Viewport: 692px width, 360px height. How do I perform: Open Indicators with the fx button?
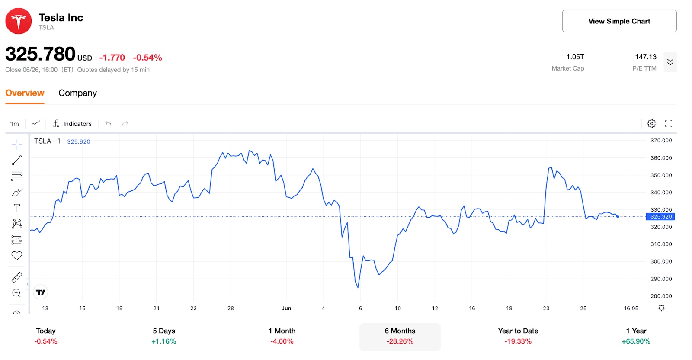(73, 123)
